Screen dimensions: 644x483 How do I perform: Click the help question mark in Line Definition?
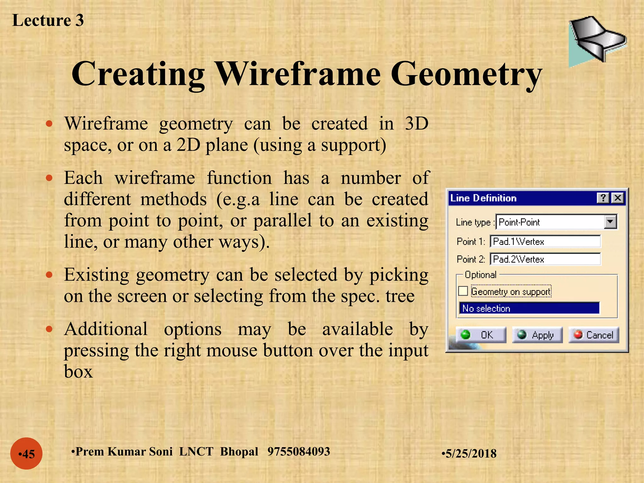[603, 198]
